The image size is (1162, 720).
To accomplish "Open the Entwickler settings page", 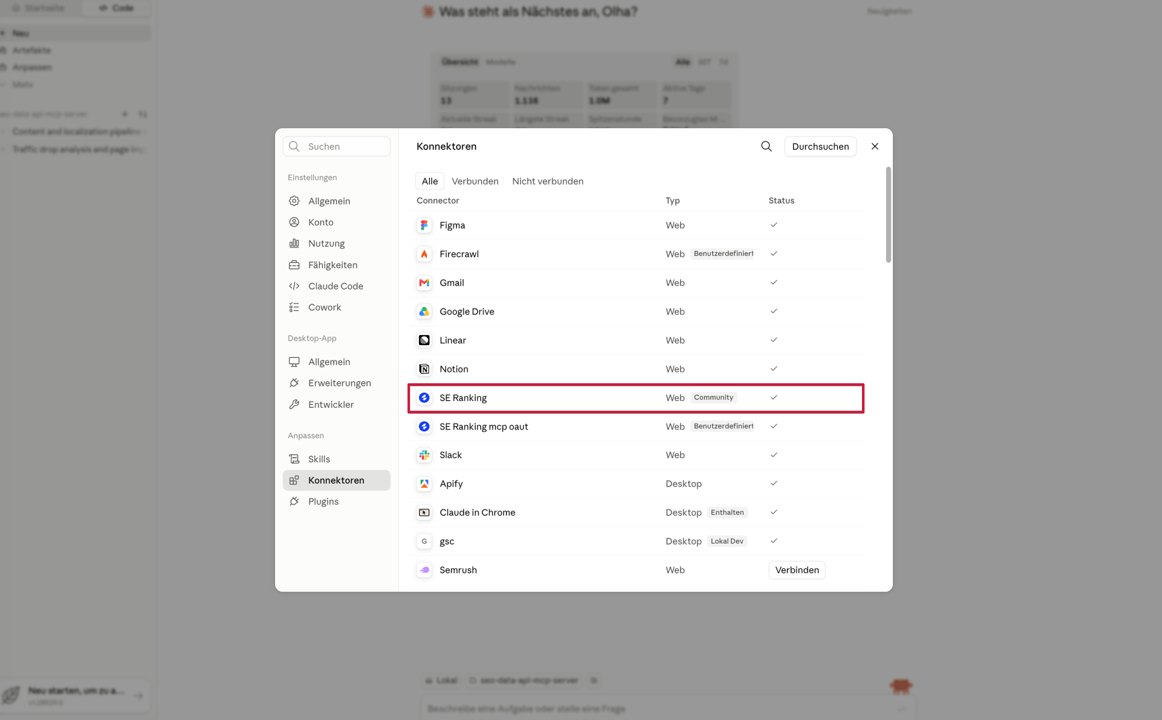I will tap(336, 404).
